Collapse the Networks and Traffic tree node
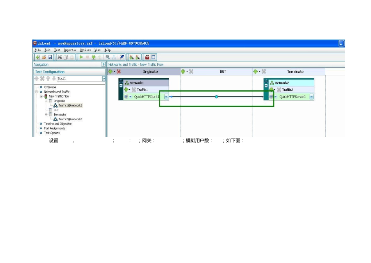 [36, 92]
